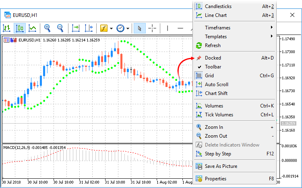Screen dimensions: 302x188
Task: Click the Chart Shift toolbar icon
Action: click(x=89, y=28)
